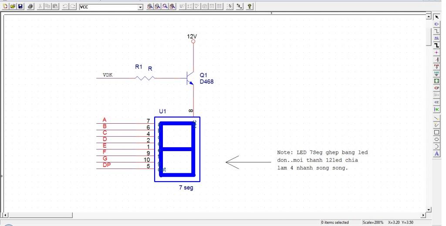The width and height of the screenshot is (446, 226).
Task: Run the Design Rules Check icon
Action: tap(197, 6)
